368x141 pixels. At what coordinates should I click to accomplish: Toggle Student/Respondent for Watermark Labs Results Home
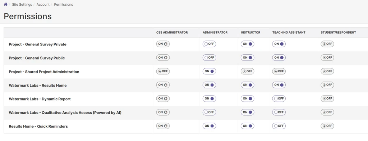(327, 85)
